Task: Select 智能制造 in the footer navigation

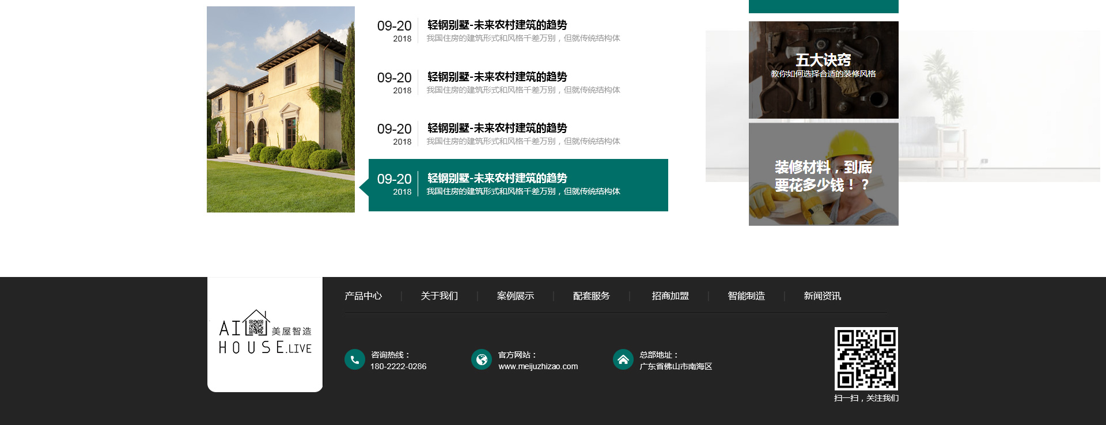Action: tap(746, 296)
